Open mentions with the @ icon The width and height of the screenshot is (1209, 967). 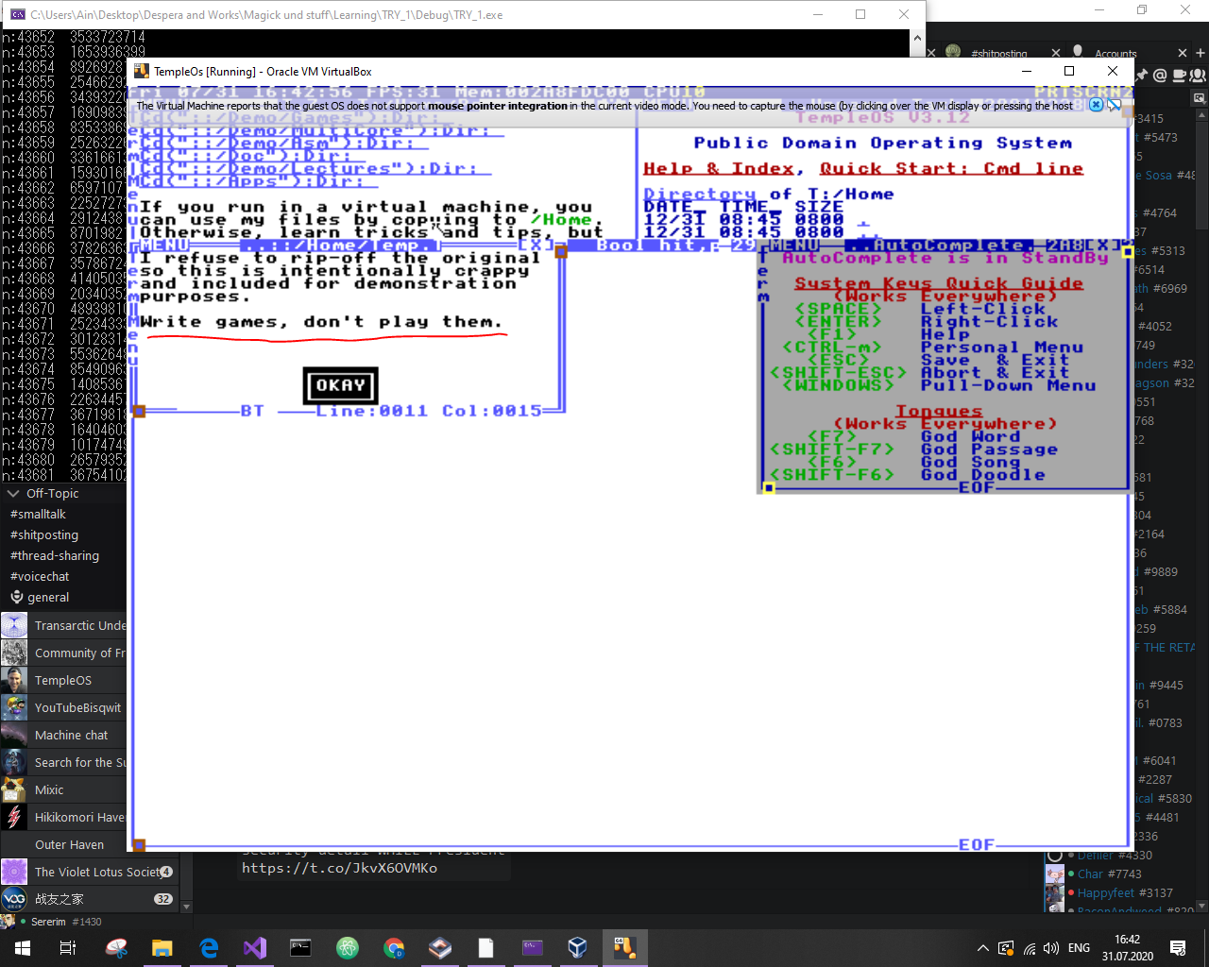coord(1161,76)
